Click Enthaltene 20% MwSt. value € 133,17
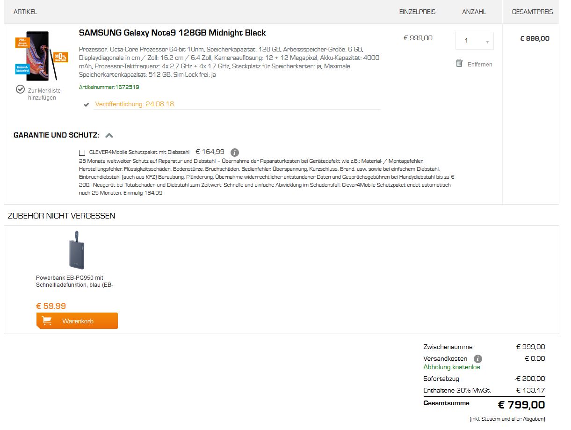Image resolution: width=571 pixels, height=430 pixels. (x=530, y=390)
